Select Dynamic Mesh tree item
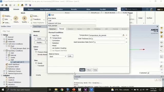Image resolution: width=164 pixels, height=92 pixels. [13, 67]
